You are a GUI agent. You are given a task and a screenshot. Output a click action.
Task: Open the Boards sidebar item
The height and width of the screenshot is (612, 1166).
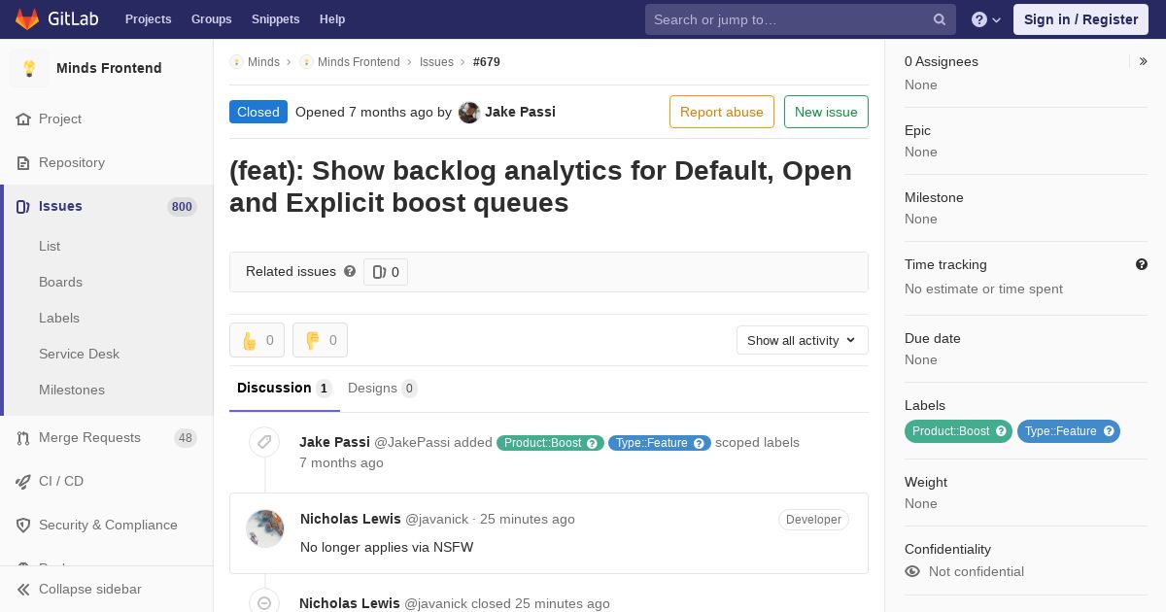60,282
